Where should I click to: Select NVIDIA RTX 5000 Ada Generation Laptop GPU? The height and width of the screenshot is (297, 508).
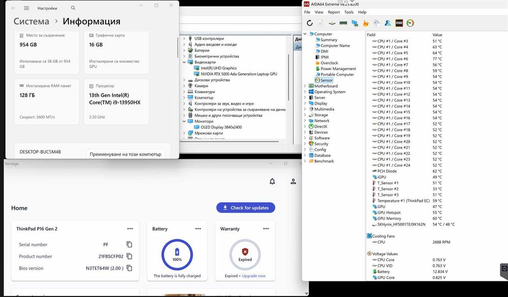click(239, 74)
